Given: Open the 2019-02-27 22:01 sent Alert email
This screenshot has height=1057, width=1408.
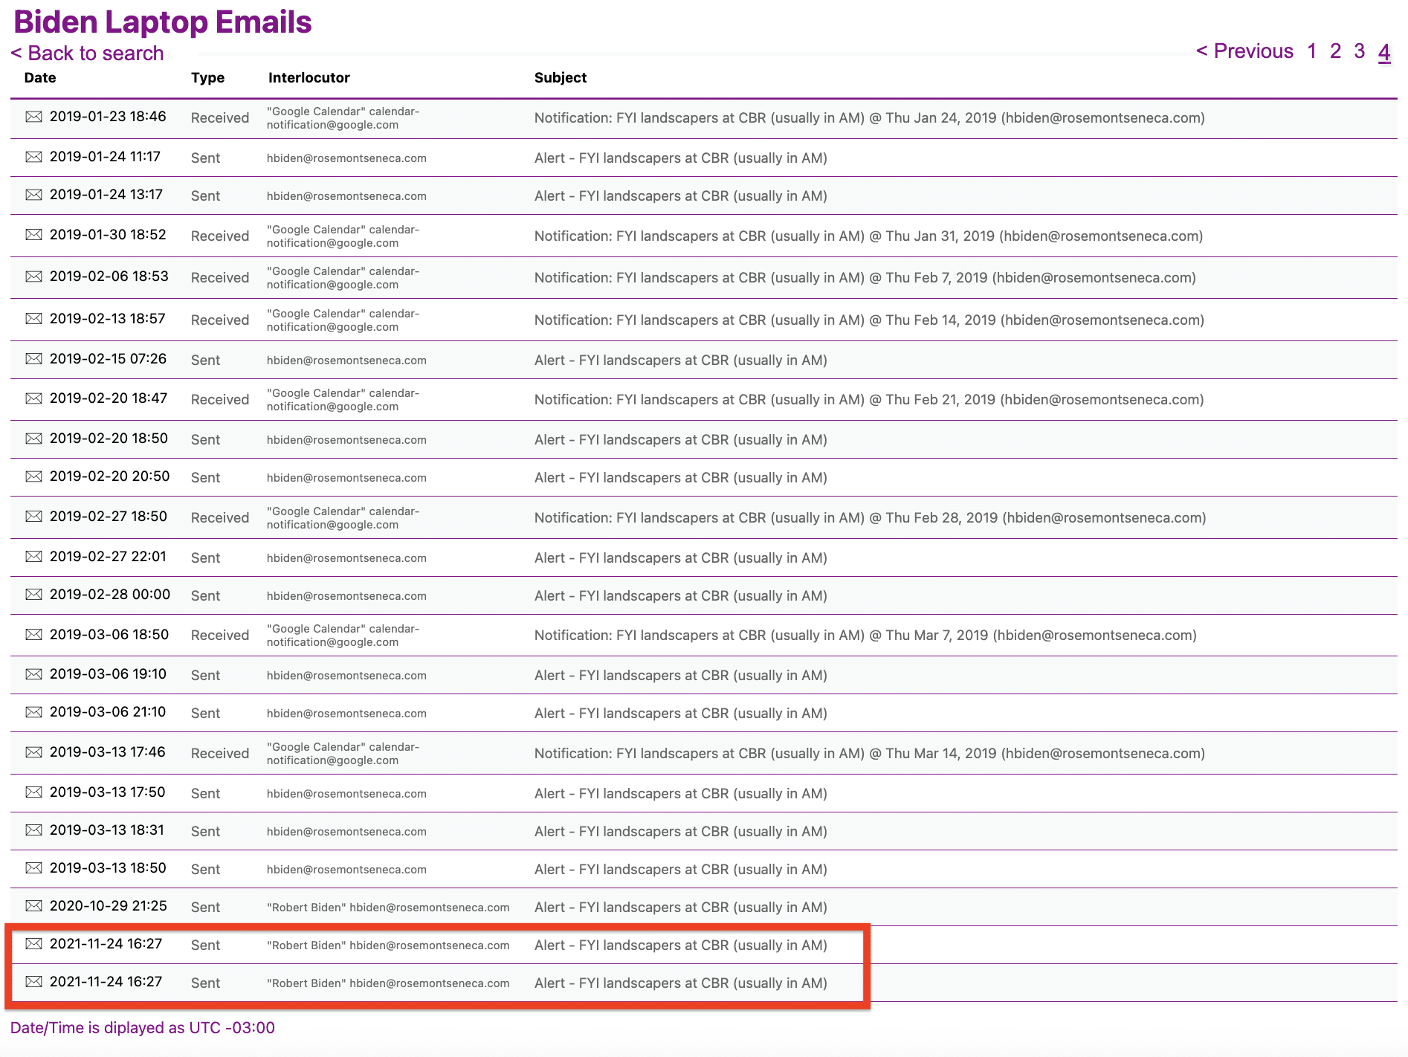Looking at the screenshot, I should point(680,558).
